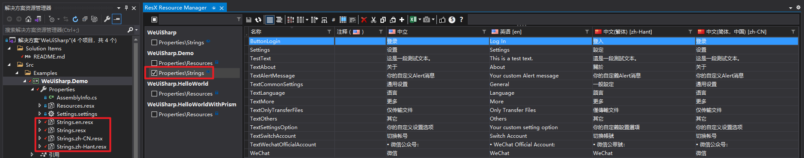Expand the Strings.zh-CN.resx tree node
804x158 pixels.
click(x=40, y=138)
